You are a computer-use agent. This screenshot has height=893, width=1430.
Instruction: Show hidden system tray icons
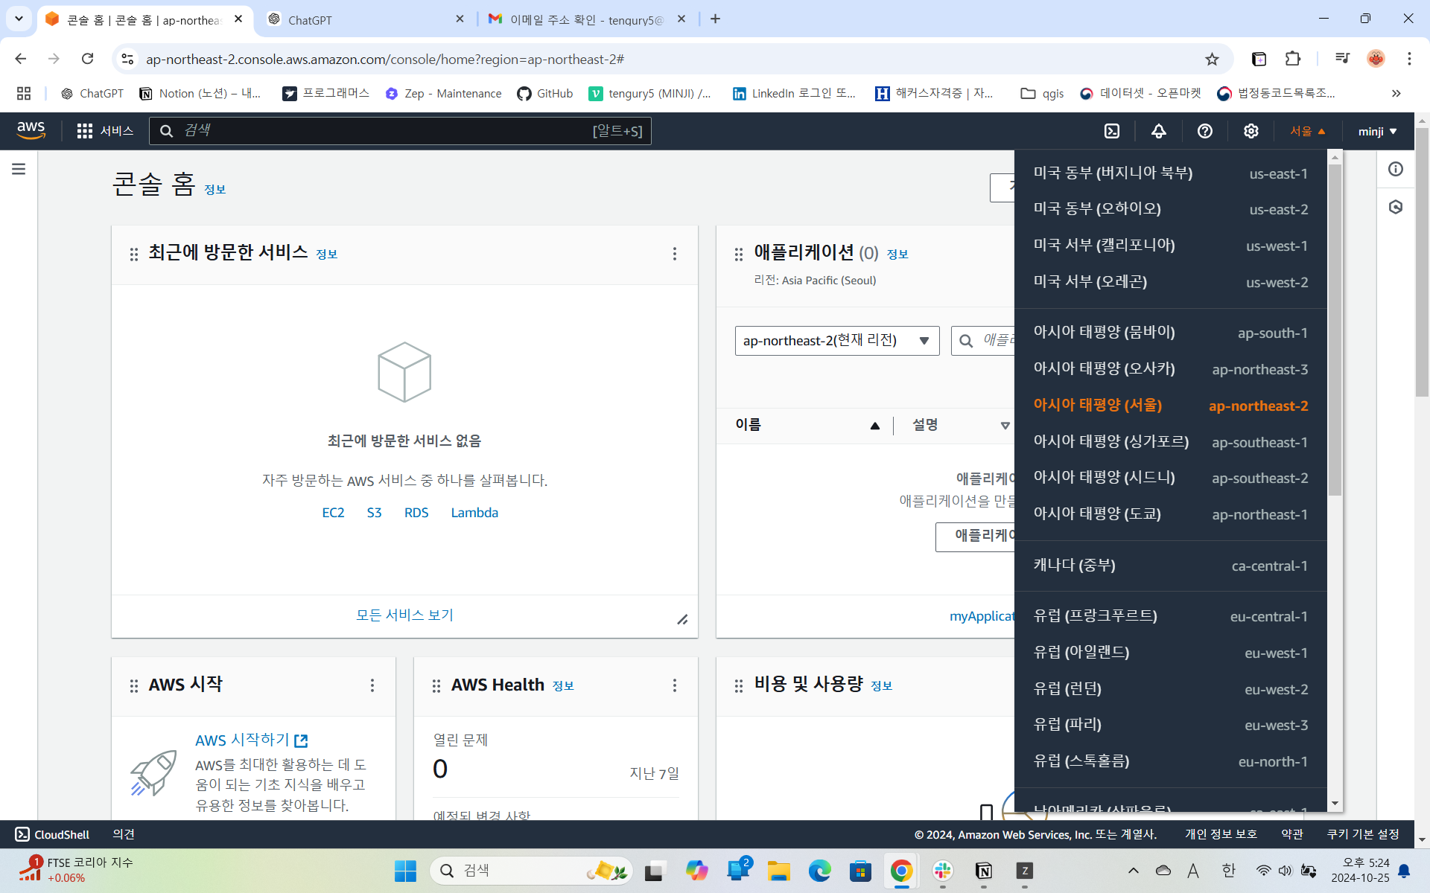point(1134,871)
